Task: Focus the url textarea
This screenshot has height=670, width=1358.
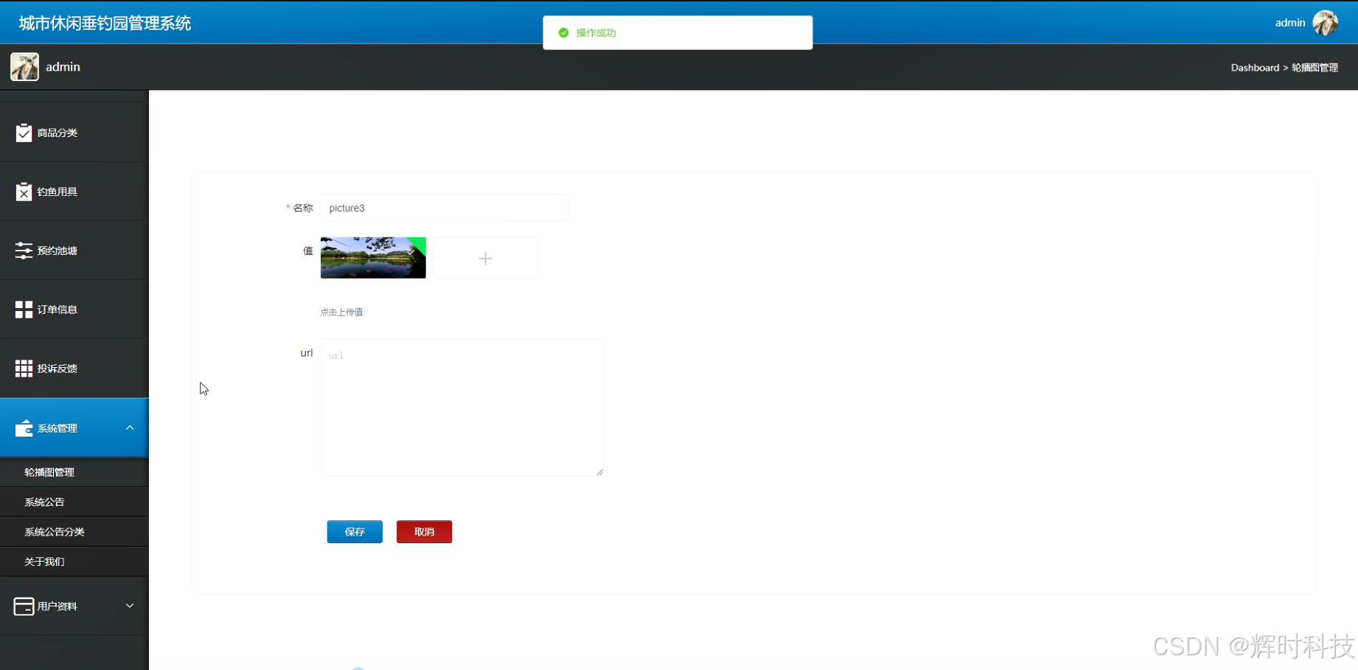Action: [x=462, y=408]
